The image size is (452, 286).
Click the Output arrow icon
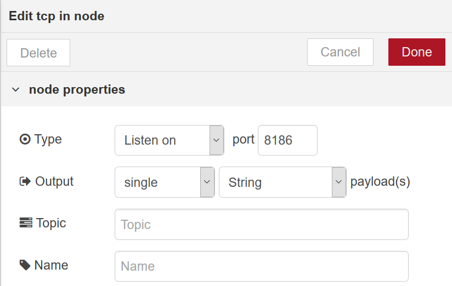(25, 181)
